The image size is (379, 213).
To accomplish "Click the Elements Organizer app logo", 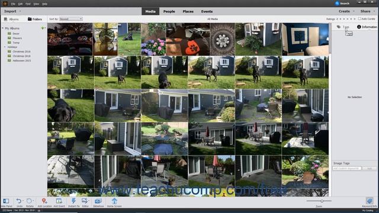I will [x=5, y=4].
